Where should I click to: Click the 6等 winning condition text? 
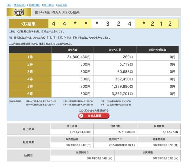[116, 105]
